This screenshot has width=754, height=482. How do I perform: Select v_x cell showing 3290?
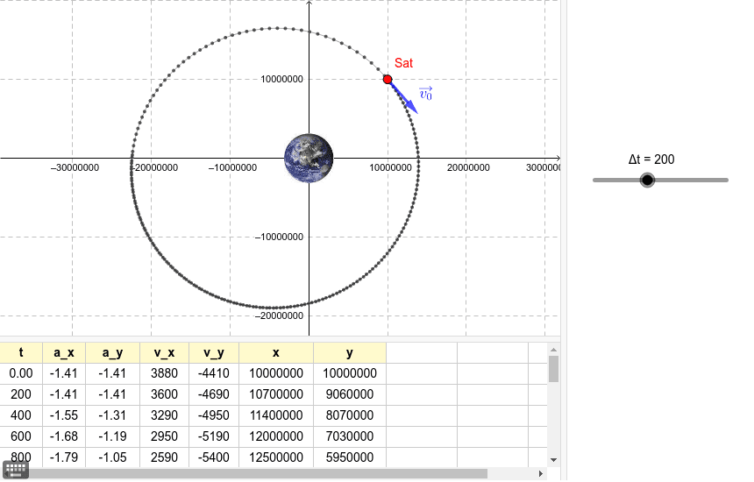[x=165, y=415]
